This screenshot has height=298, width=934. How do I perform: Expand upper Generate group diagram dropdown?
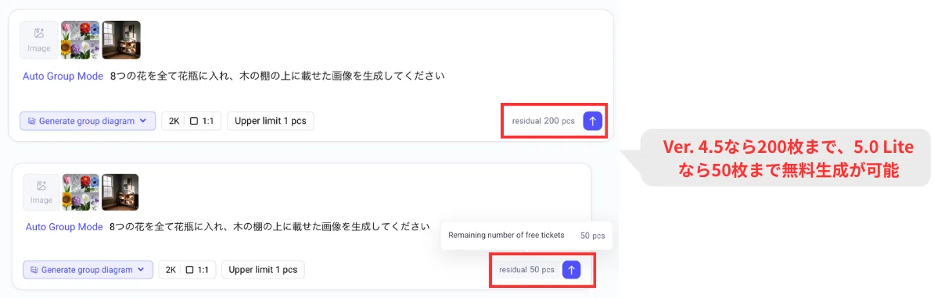click(x=88, y=120)
